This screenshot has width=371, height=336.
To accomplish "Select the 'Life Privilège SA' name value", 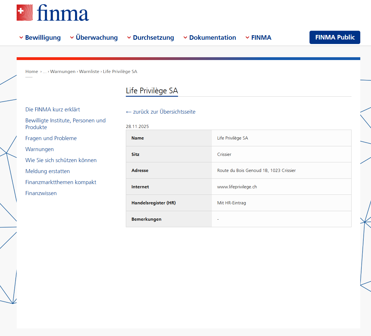I will pos(233,138).
